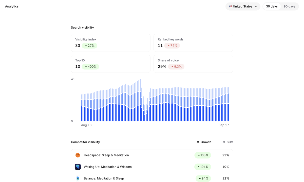304x182 pixels.
Task: Click the share of voice value 29%
Action: [162, 66]
